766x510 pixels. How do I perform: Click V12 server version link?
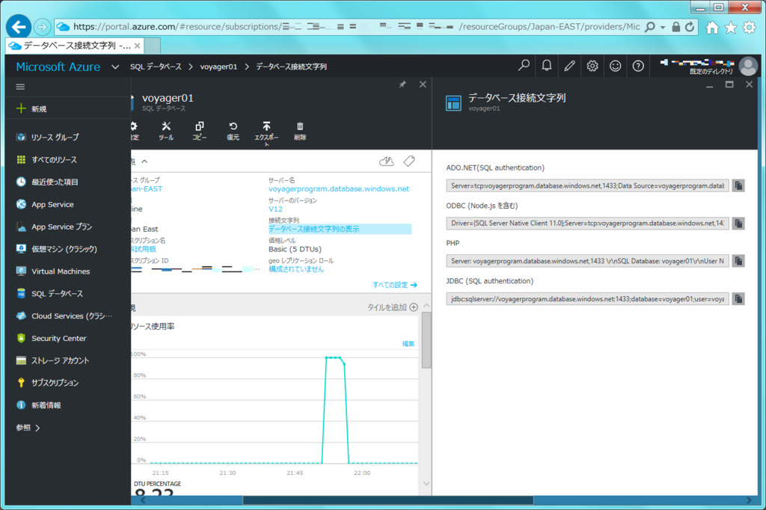(x=275, y=209)
